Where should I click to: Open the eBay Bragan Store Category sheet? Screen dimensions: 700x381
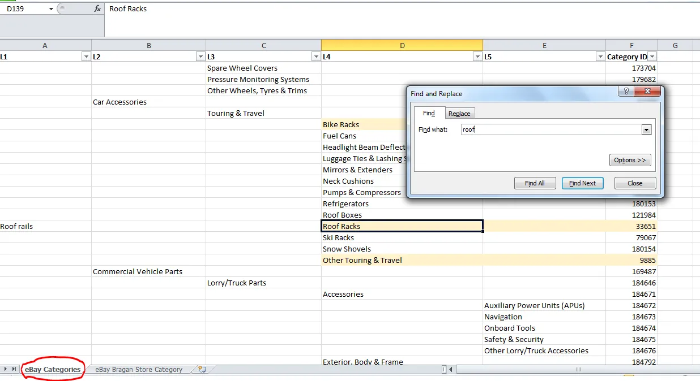coord(139,370)
